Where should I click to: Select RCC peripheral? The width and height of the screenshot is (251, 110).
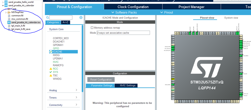click(55, 69)
